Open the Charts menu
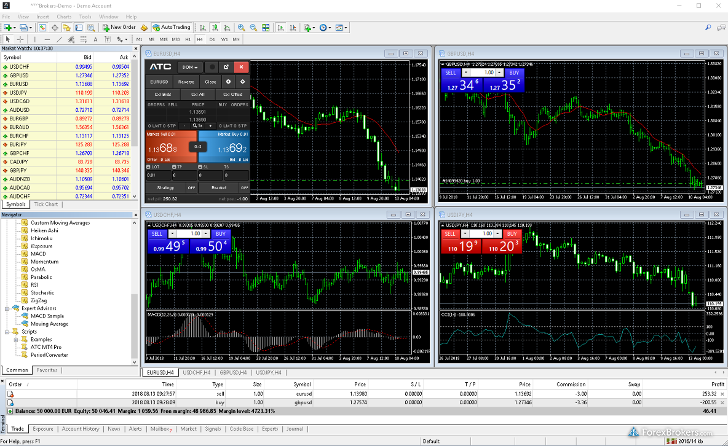The width and height of the screenshot is (728, 446). (x=64, y=17)
